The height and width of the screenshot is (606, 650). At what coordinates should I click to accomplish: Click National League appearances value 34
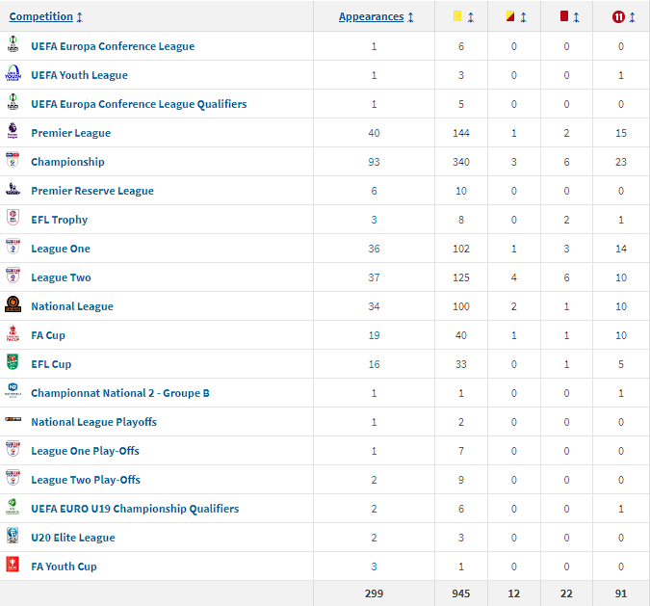tap(374, 306)
